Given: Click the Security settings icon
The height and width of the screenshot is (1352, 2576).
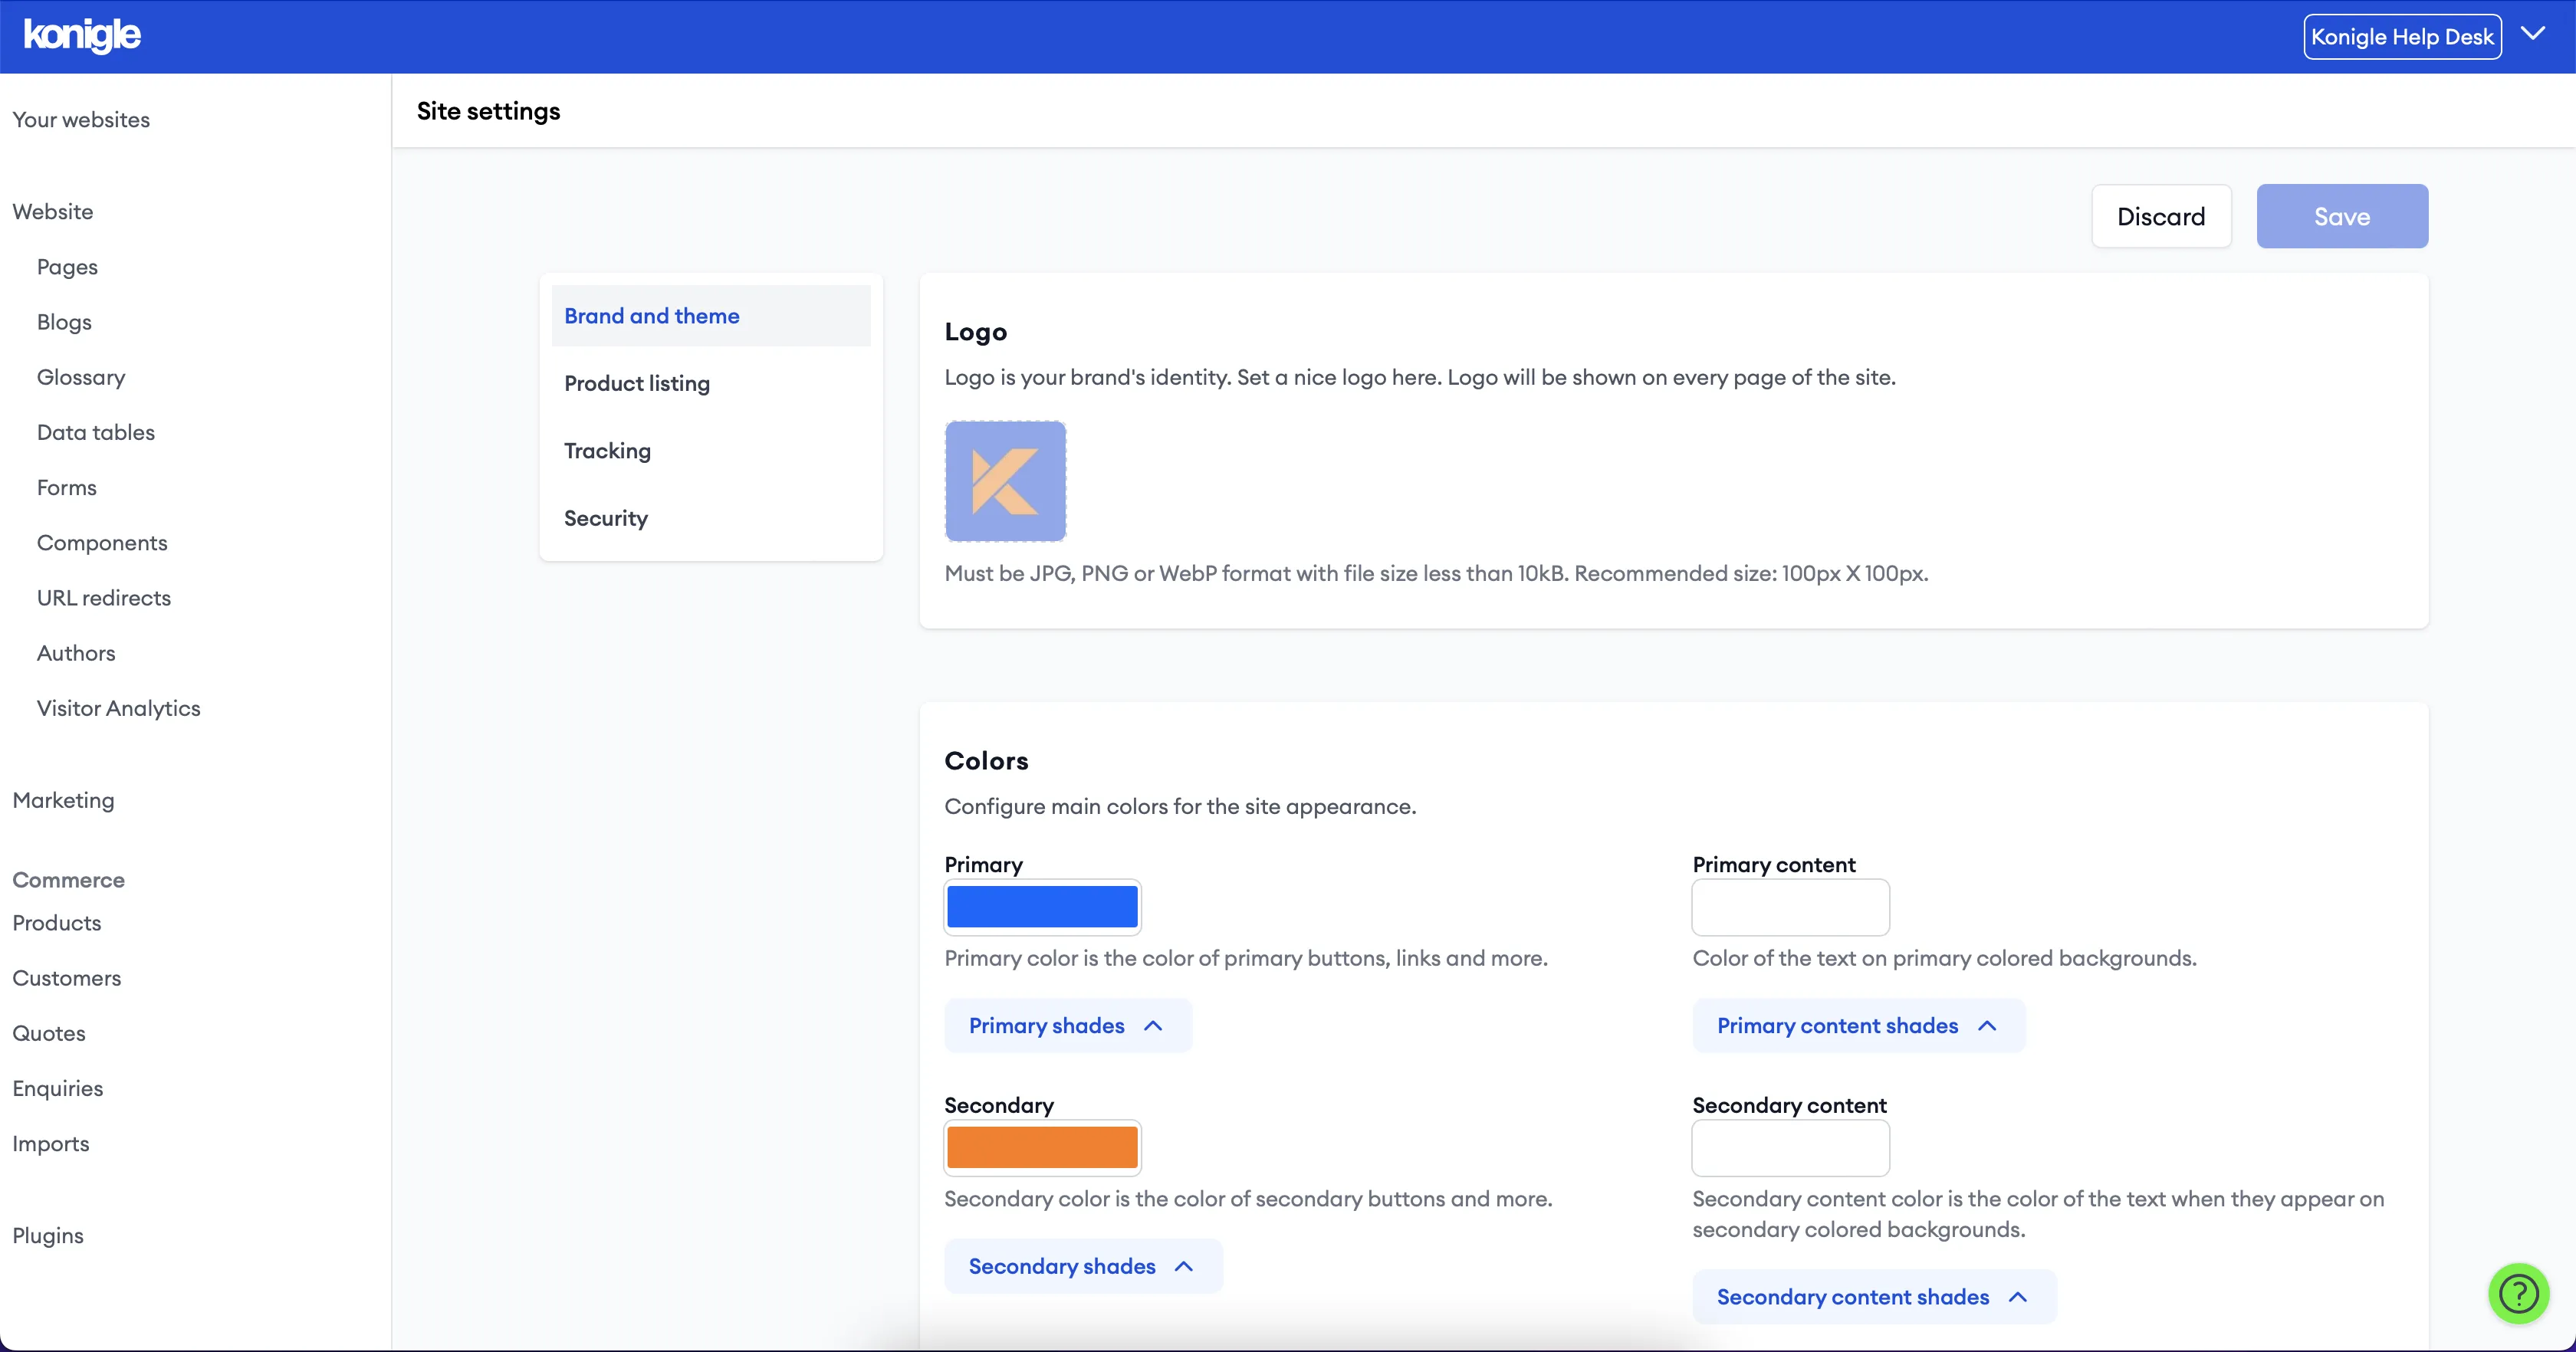Looking at the screenshot, I should coord(606,517).
